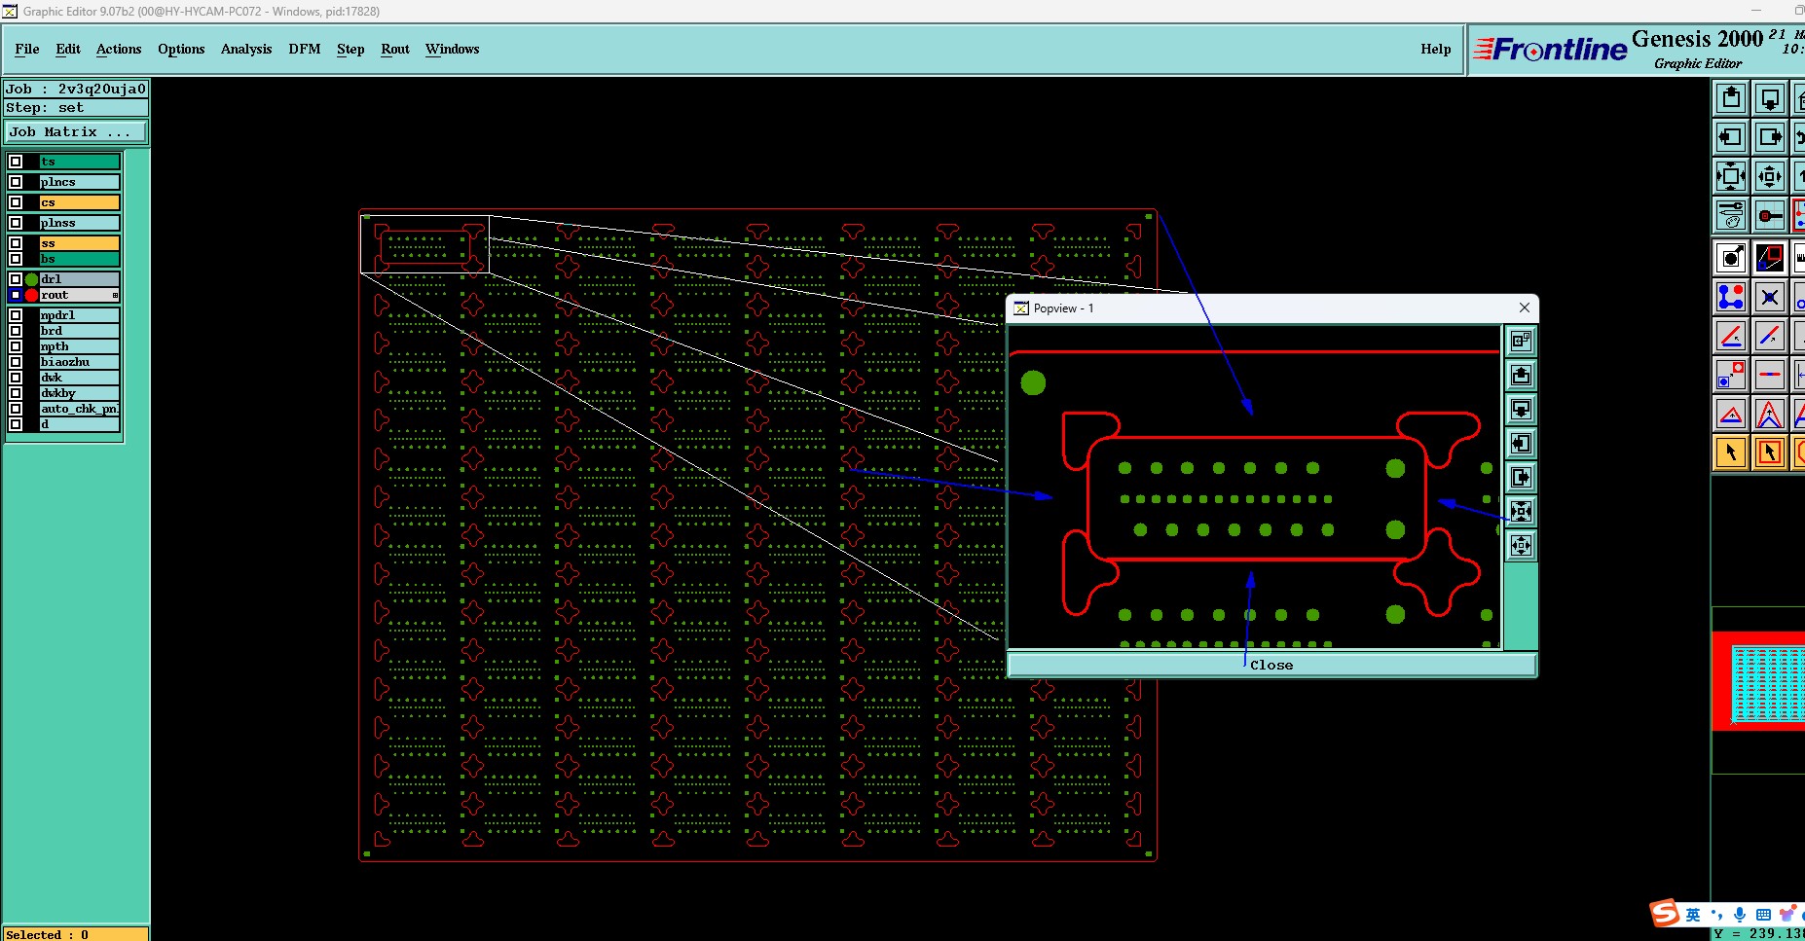Click the IME microphone voice input icon
The width and height of the screenshot is (1805, 941).
coord(1740,915)
